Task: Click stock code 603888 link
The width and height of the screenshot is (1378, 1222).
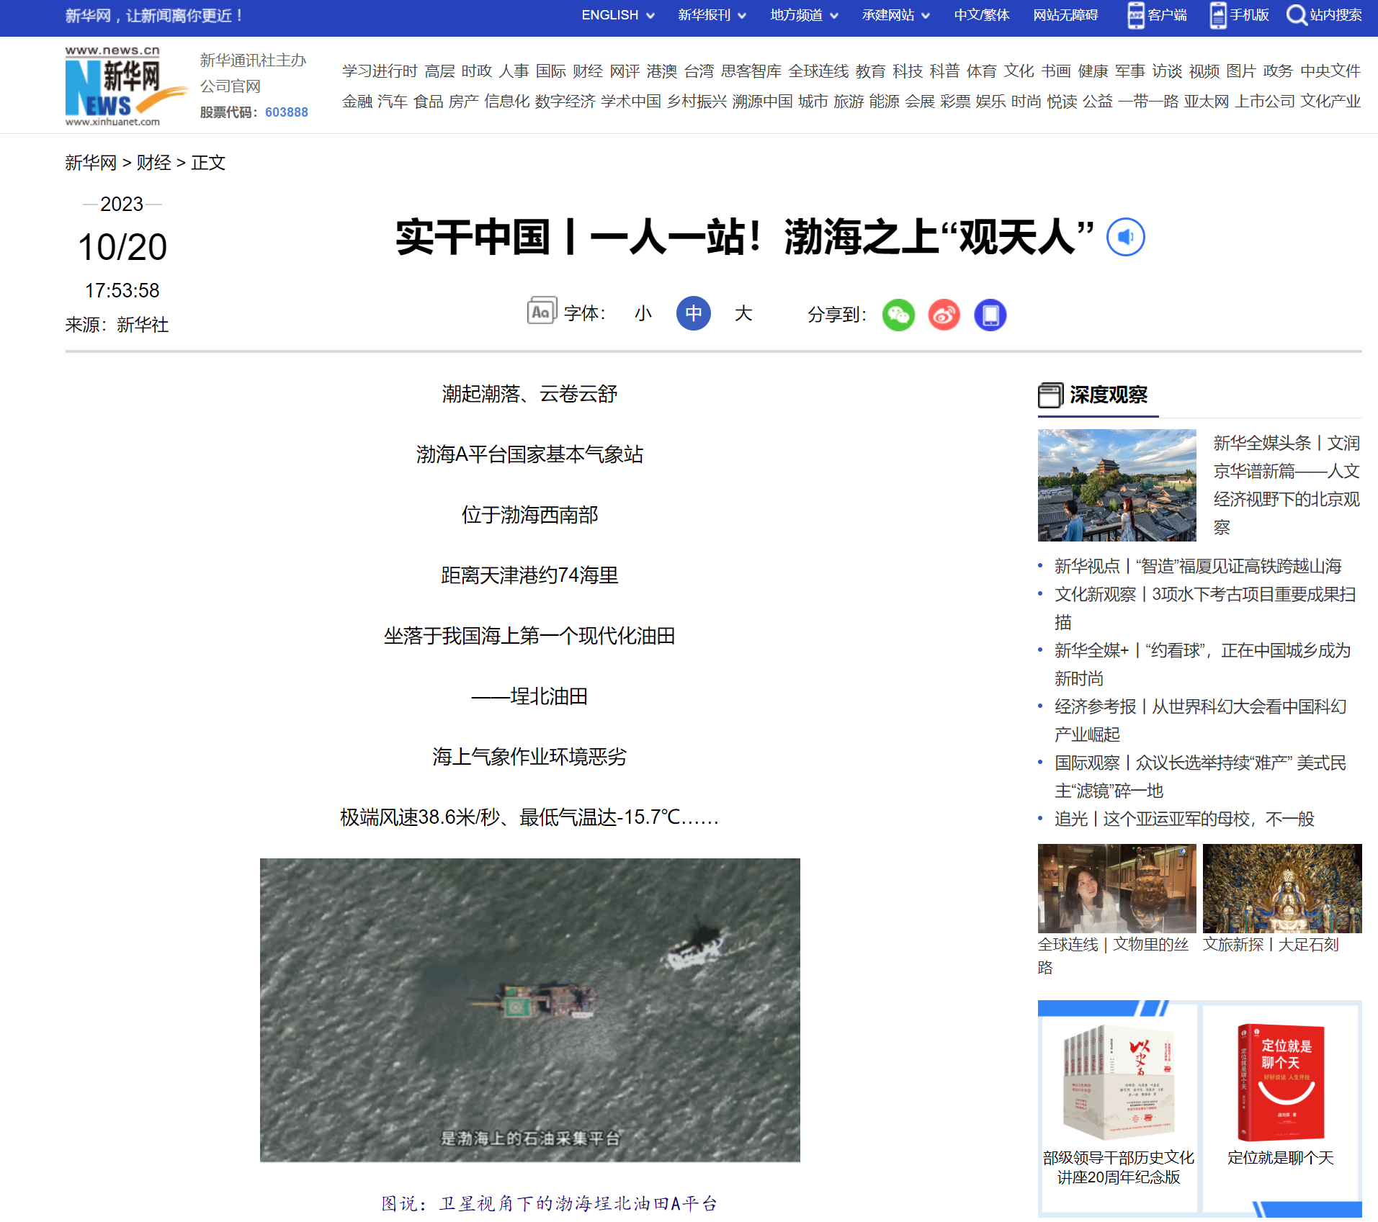Action: pyautogui.click(x=286, y=112)
